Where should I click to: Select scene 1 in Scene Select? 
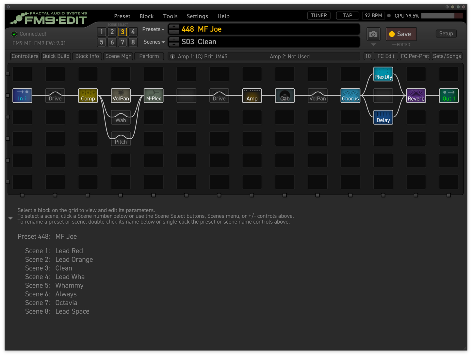(102, 32)
